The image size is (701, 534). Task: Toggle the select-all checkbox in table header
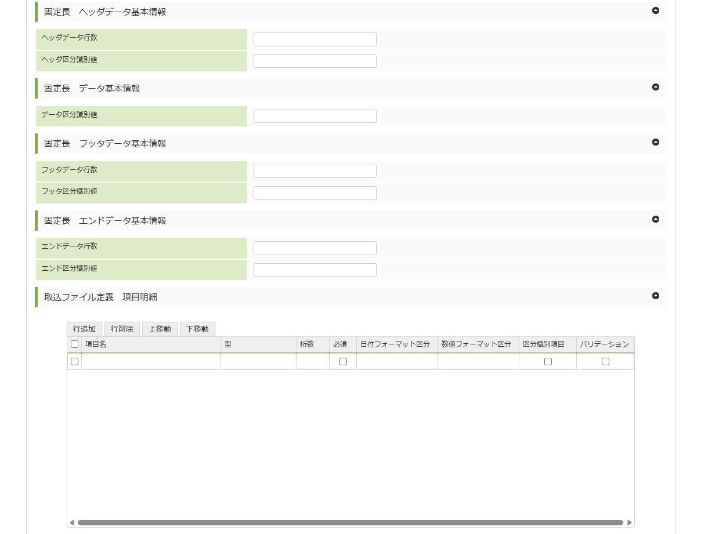(74, 344)
